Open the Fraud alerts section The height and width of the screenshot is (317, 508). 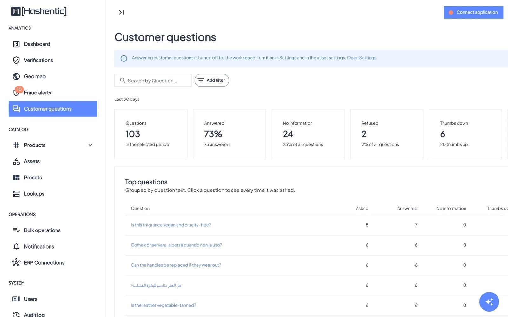point(53,93)
